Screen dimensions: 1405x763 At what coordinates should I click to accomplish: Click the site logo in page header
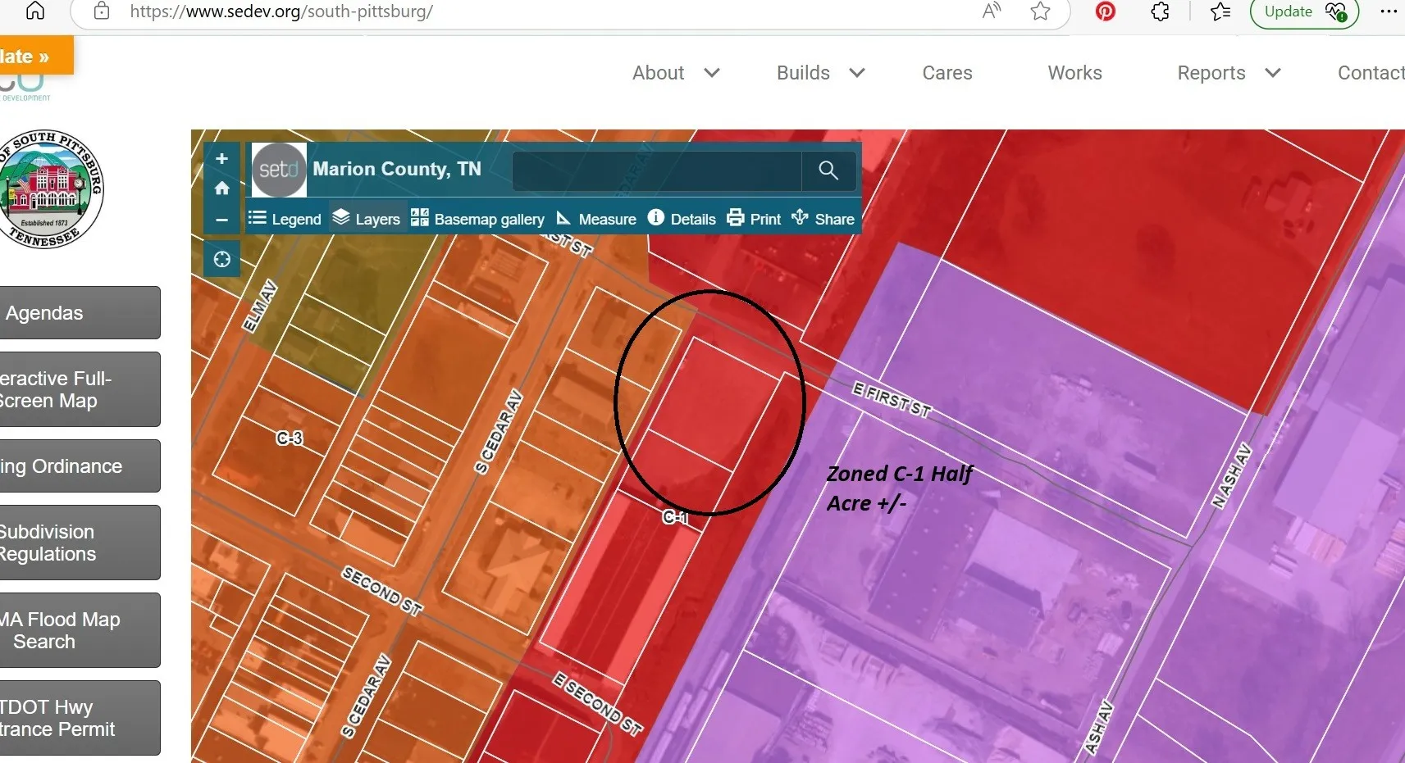point(25,88)
